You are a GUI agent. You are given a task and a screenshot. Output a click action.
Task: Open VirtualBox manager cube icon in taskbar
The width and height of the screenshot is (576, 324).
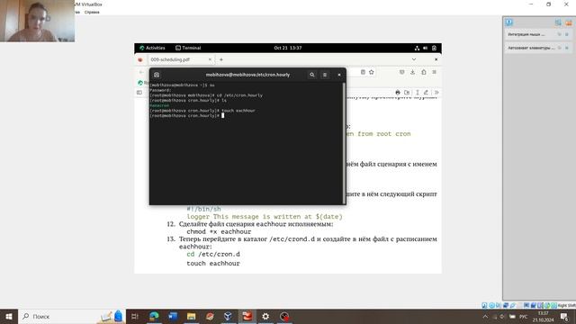pyautogui.click(x=228, y=316)
